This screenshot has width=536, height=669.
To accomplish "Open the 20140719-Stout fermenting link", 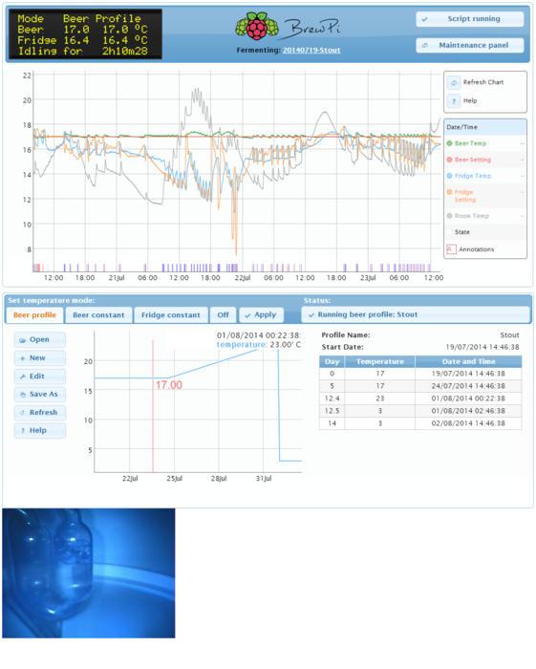I will pos(311,50).
